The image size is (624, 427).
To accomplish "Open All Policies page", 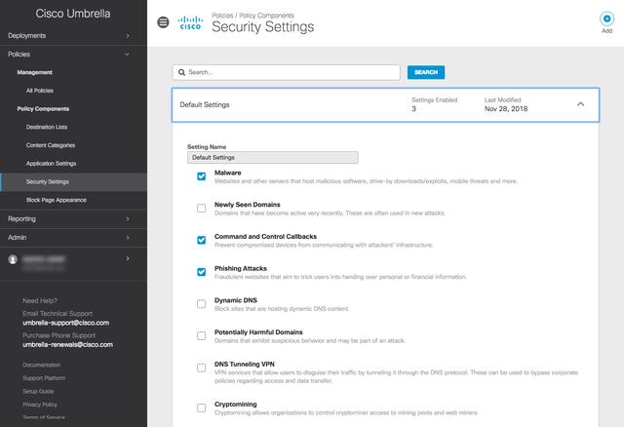I will point(40,91).
